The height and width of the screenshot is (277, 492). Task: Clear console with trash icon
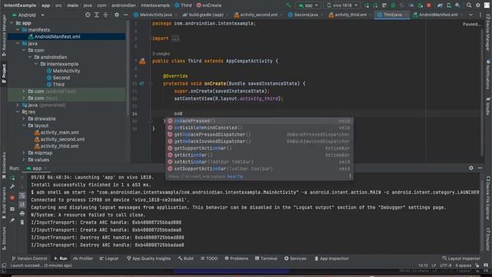click(22, 222)
